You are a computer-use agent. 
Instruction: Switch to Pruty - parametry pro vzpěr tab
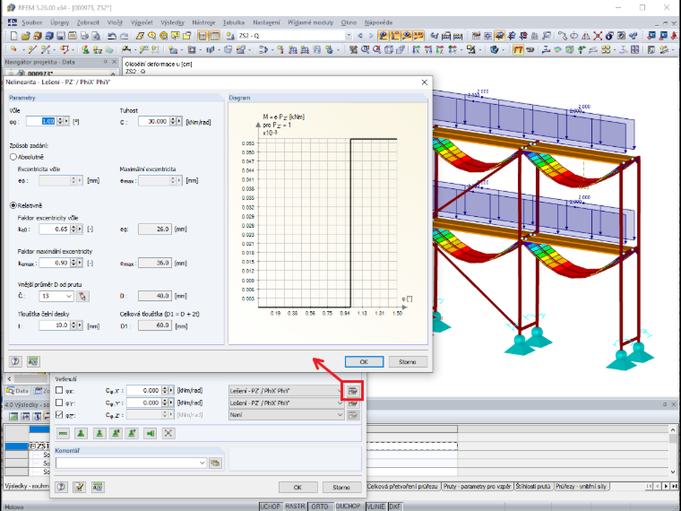pyautogui.click(x=477, y=486)
